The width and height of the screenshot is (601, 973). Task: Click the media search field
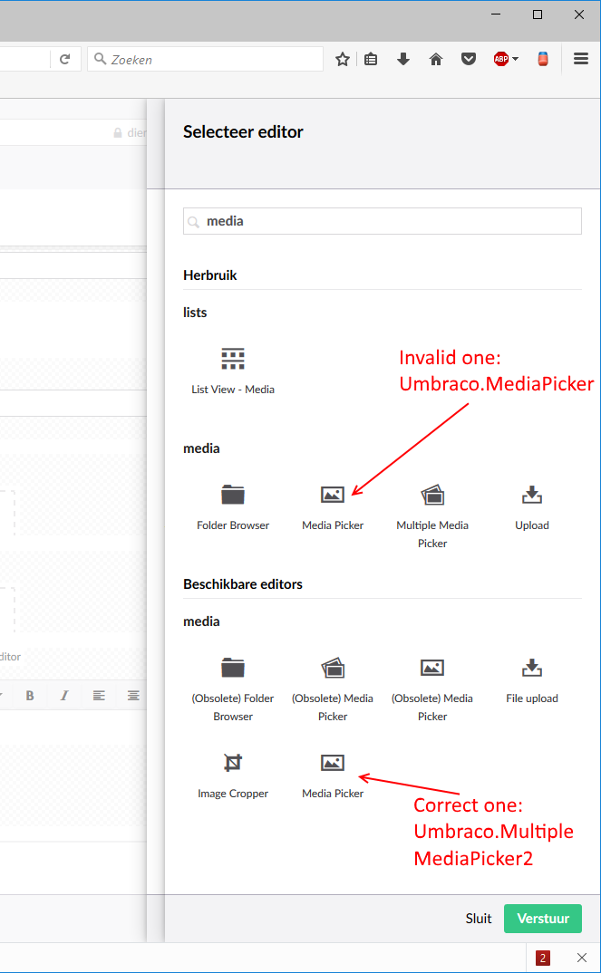click(x=383, y=221)
